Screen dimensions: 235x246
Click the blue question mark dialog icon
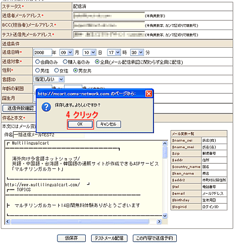point(46,107)
